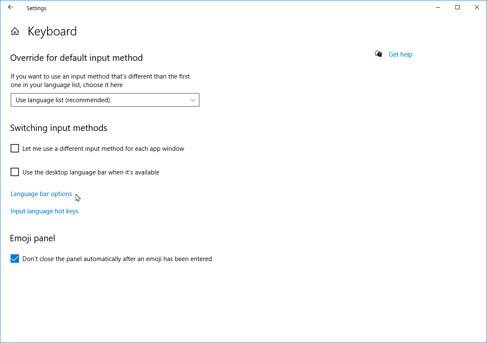Click the chevron arrow on the language list combo box
487x343 pixels.
pyautogui.click(x=193, y=100)
